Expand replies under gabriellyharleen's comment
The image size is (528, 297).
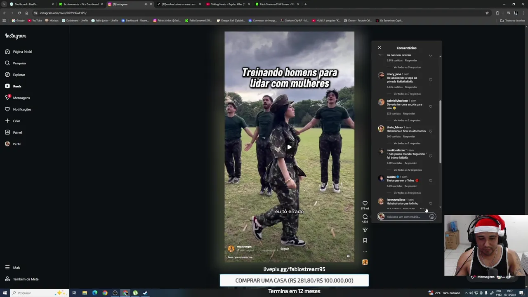point(407,120)
